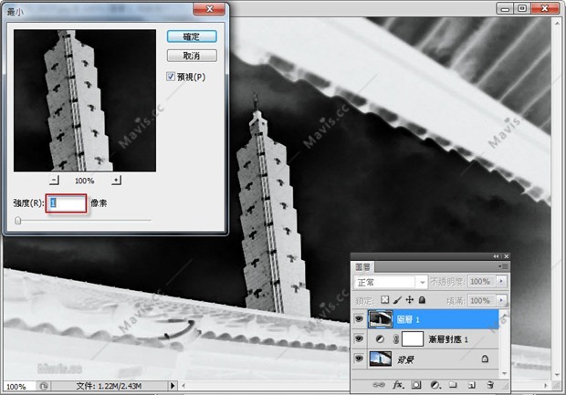Click the 確定 button in Minimum dialog
This screenshot has width=566, height=395.
[x=192, y=36]
